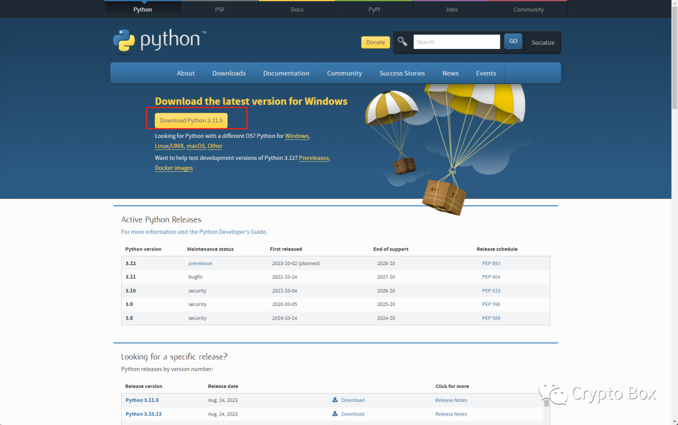Screen dimensions: 678x425
Task: Open the Jobs top tab
Action: click(451, 9)
